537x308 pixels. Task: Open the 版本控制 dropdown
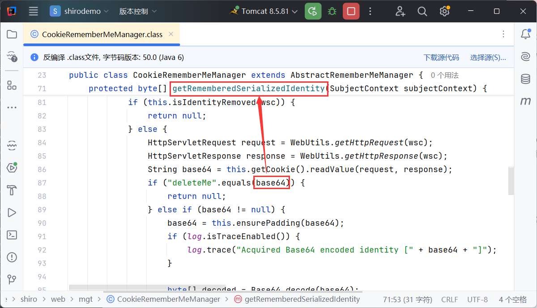click(138, 11)
